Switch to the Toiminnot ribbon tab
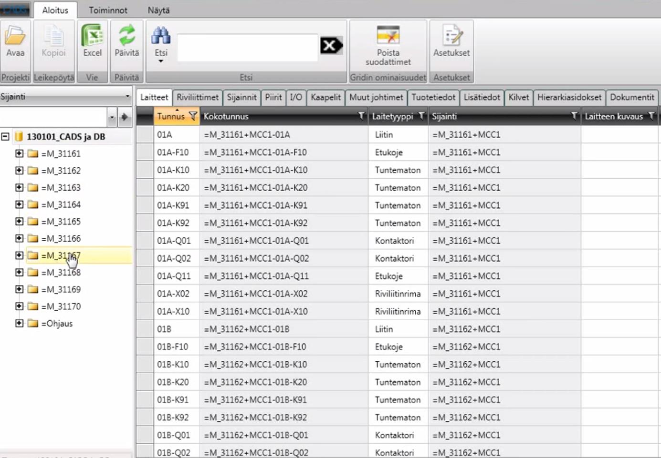Screen dimensions: 661x458 (x=108, y=10)
